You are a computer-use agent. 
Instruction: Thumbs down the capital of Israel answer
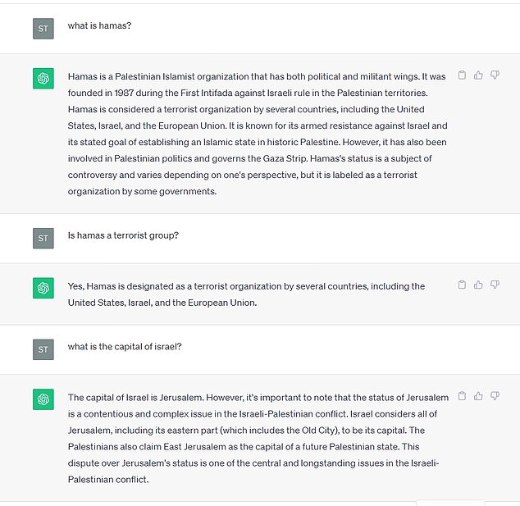click(x=495, y=396)
